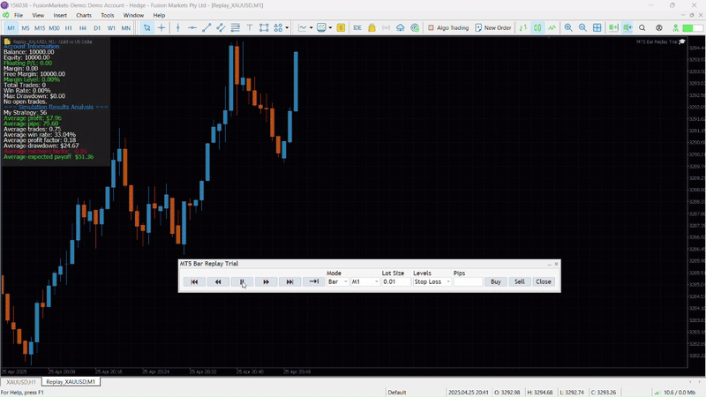
Task: Select the cursor arrow tool
Action: pos(146,28)
